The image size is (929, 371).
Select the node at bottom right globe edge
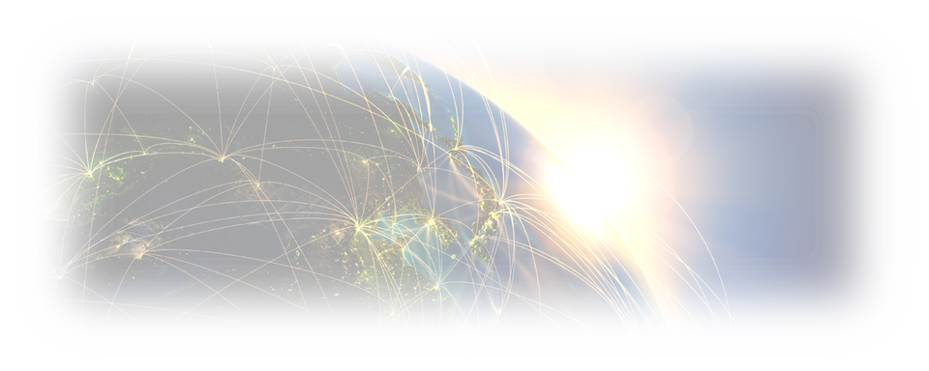coord(499,310)
